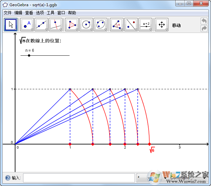The width and height of the screenshot is (211, 186).
Task: Click the n slider track's right end
Action: click(69, 55)
